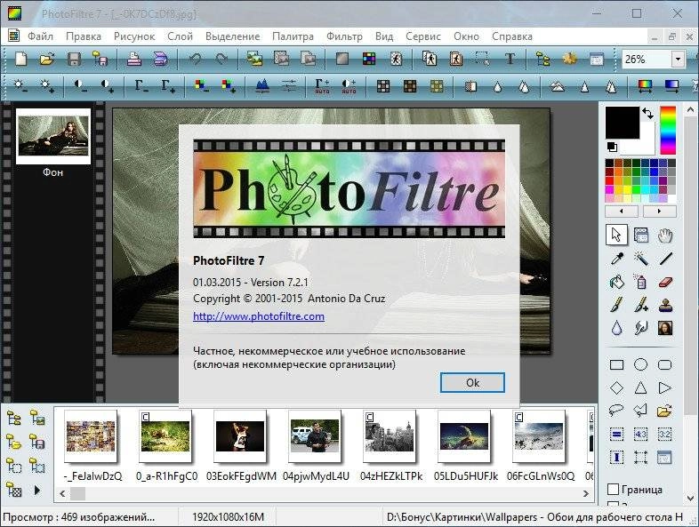Screen dimensions: 699x527
Task: Choose the Ellipse selection shape
Action: pyautogui.click(x=640, y=365)
